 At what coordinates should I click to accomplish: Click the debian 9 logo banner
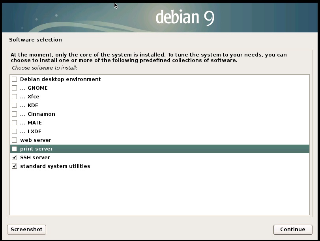(185, 17)
